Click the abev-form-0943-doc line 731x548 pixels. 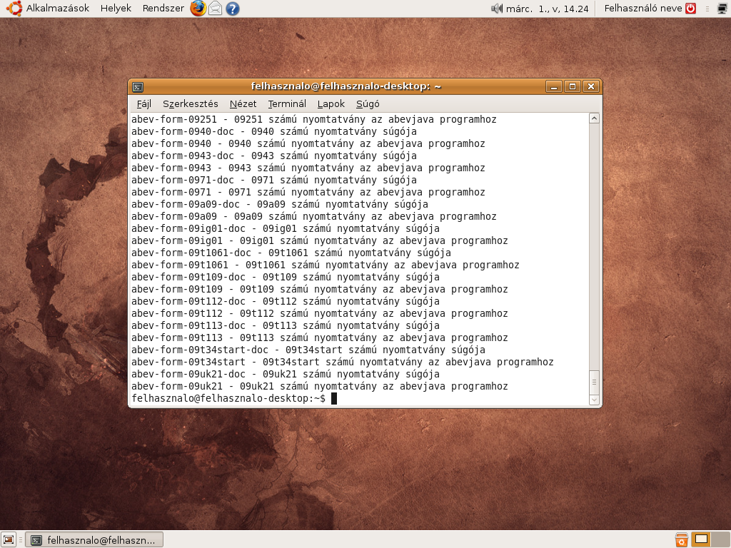click(x=274, y=156)
